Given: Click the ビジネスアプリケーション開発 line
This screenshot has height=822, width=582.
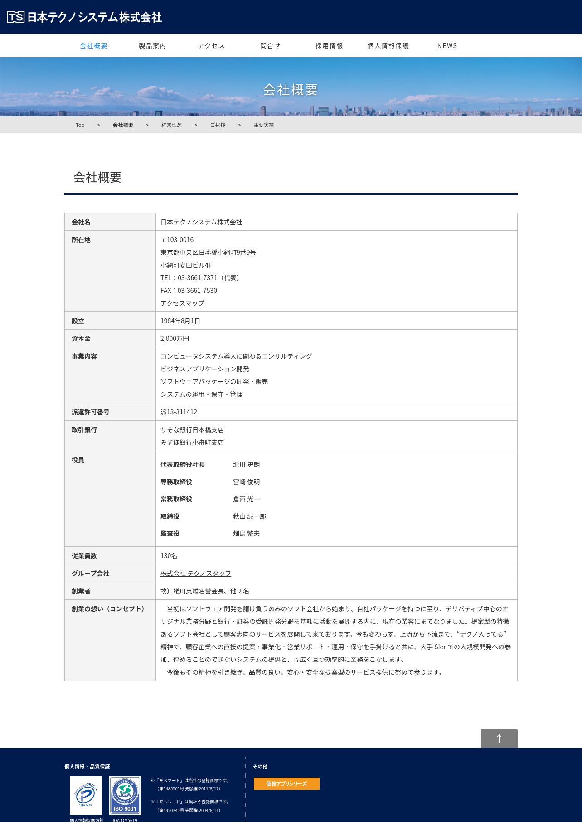Looking at the screenshot, I should (205, 369).
